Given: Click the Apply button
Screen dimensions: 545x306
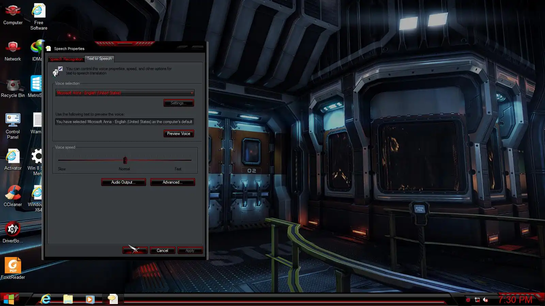Looking at the screenshot, I should coord(190,251).
